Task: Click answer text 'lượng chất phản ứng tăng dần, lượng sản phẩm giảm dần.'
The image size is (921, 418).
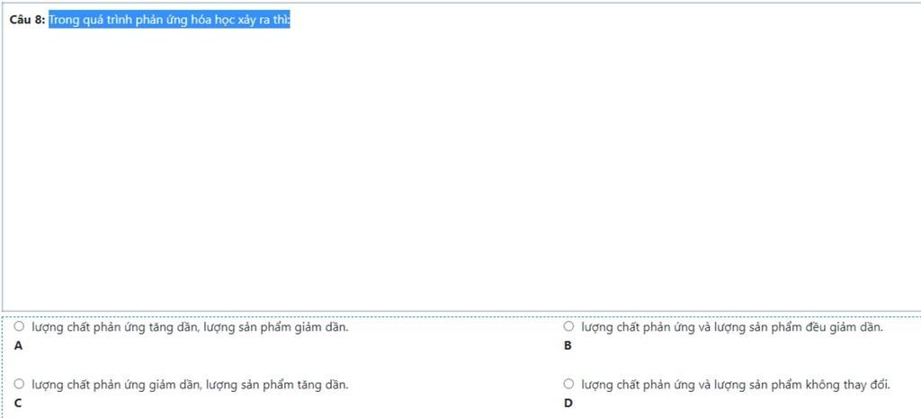Action: click(x=190, y=327)
